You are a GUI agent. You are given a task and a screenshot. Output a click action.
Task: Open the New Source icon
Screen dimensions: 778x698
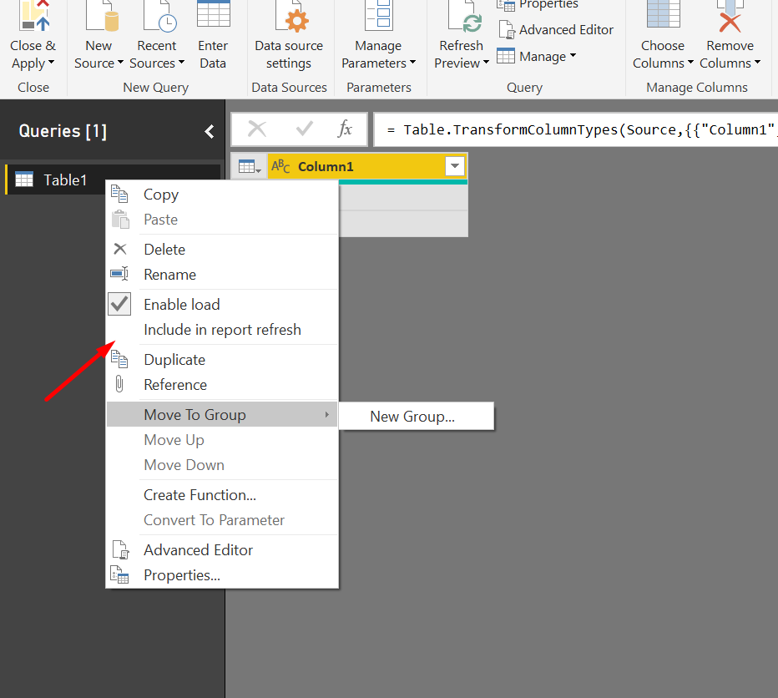pyautogui.click(x=102, y=16)
